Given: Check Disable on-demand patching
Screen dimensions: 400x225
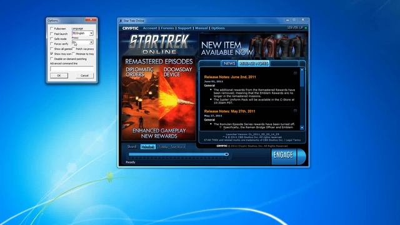Looking at the screenshot, I should pos(52,59).
